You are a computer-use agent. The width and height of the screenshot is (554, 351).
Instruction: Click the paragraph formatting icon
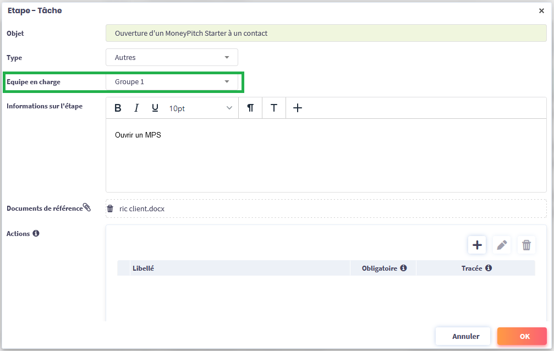(x=250, y=108)
